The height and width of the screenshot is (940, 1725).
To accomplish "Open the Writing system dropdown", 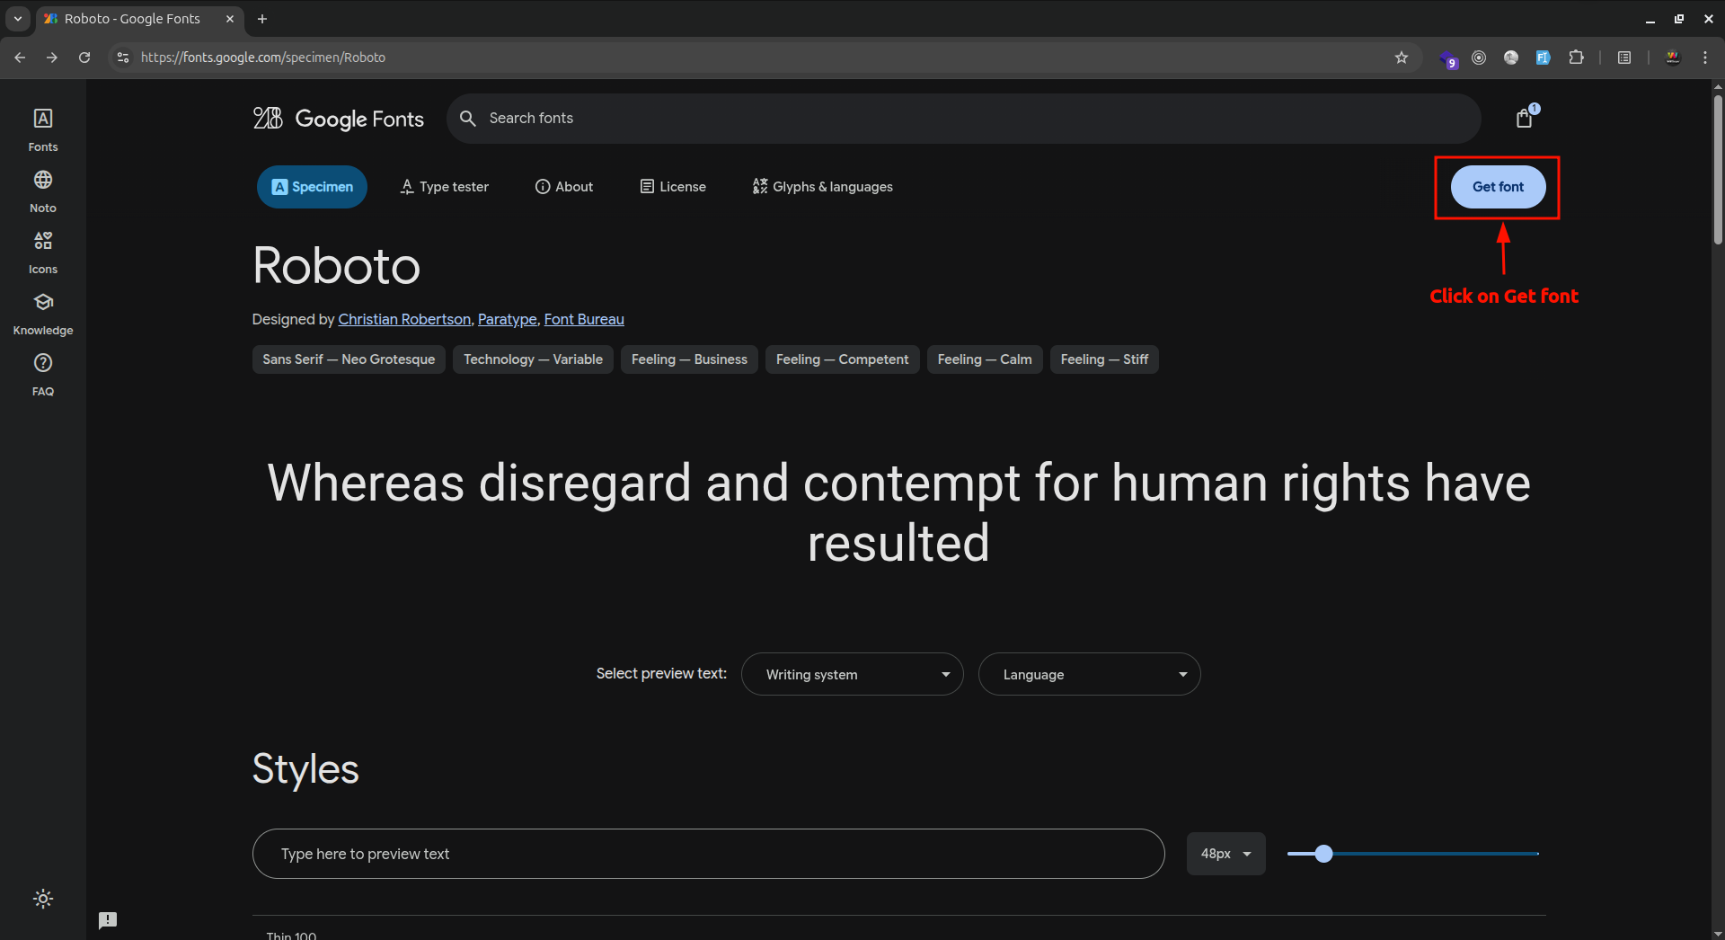I will point(852,674).
